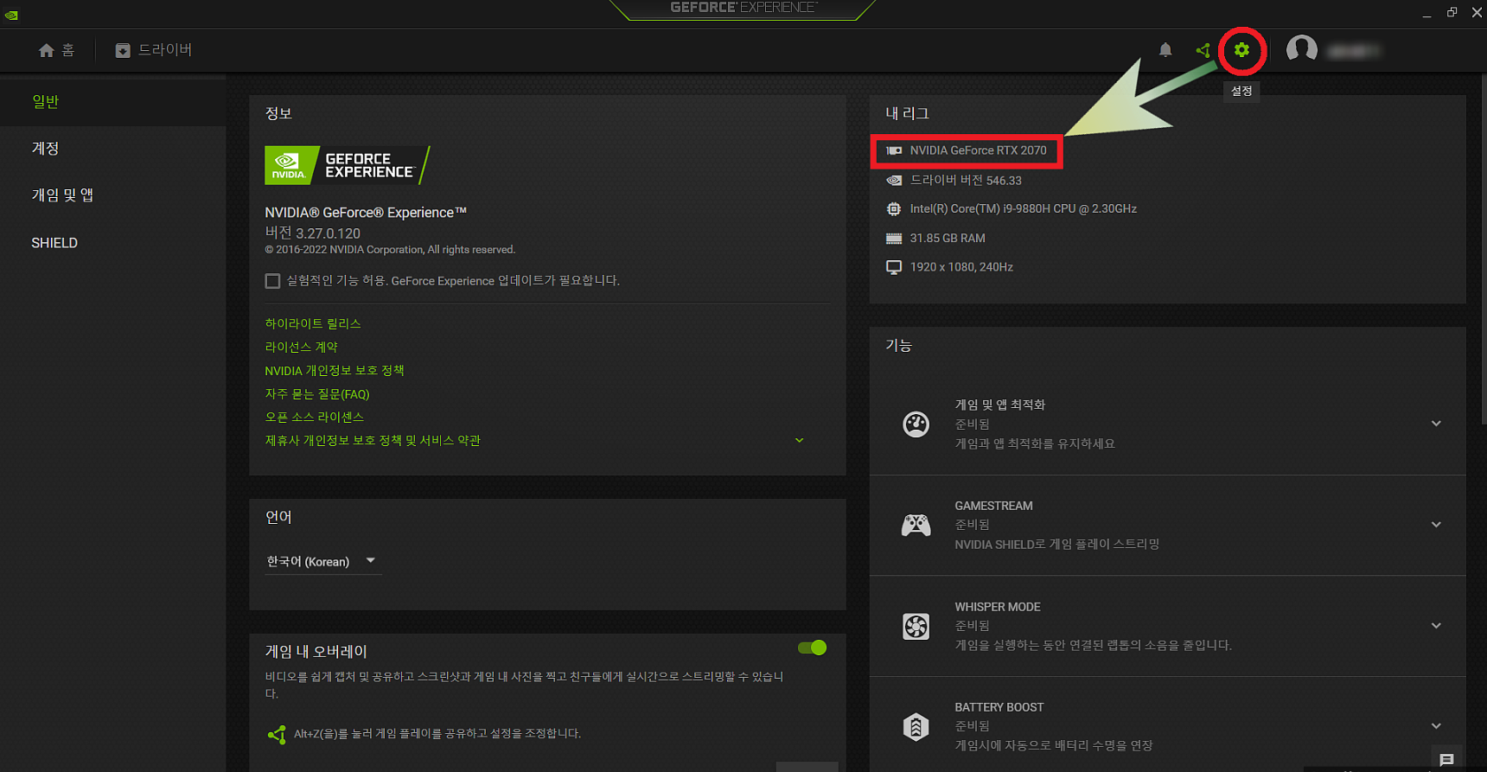
Task: Open the notifications bell icon
Action: click(x=1165, y=50)
